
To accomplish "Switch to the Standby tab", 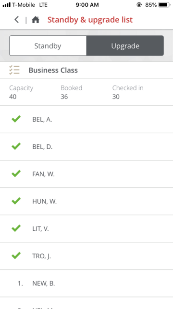I will (48, 46).
